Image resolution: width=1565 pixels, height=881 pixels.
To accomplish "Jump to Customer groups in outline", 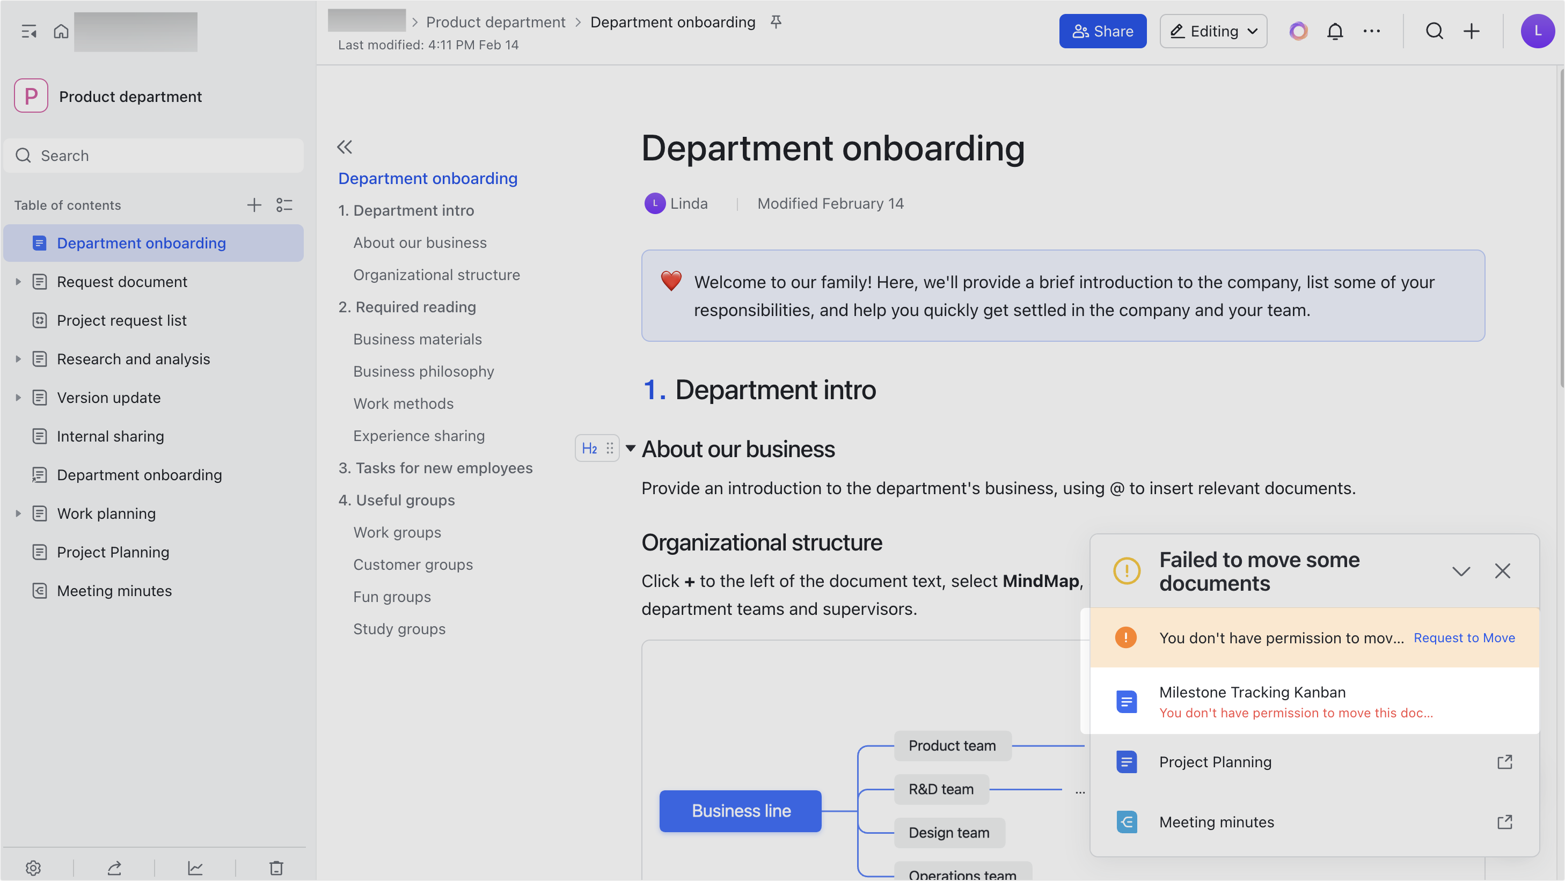I will pos(413,564).
